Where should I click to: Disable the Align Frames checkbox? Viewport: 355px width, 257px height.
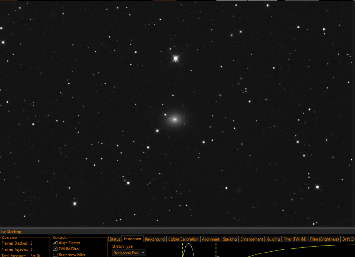[x=55, y=243]
